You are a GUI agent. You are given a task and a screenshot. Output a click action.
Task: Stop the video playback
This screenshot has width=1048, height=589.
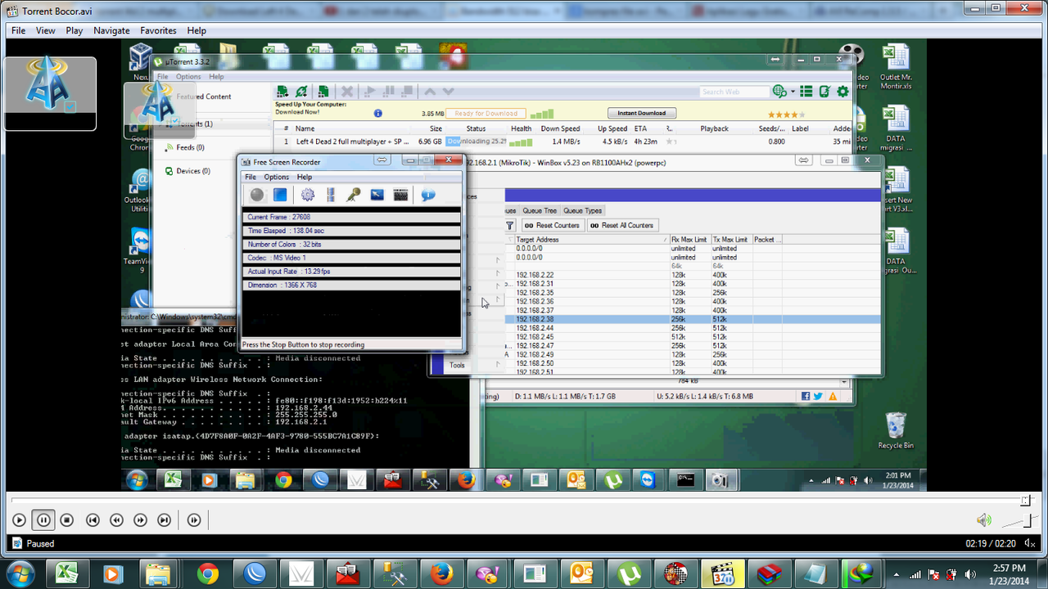click(67, 519)
